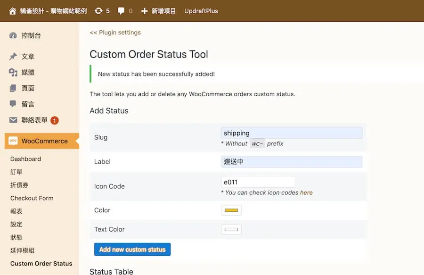Viewport: 424px width, 275px height.
Task: Open the yellow Color swatch picker
Action: (231, 210)
